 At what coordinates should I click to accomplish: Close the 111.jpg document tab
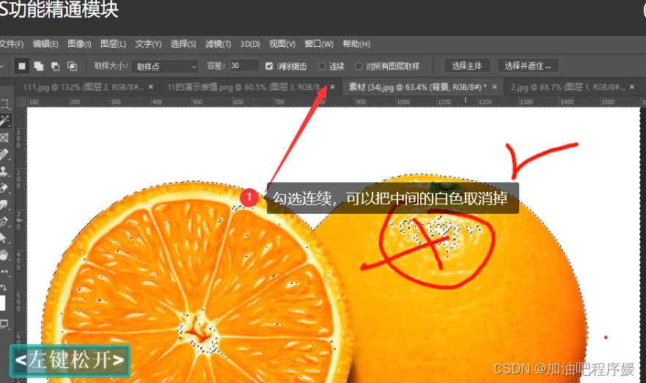151,87
